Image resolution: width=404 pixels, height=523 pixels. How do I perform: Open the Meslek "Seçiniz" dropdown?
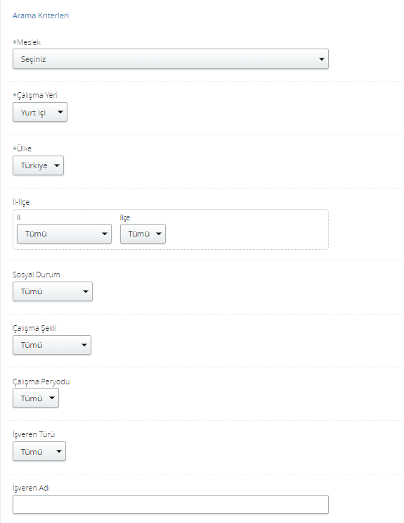(171, 59)
